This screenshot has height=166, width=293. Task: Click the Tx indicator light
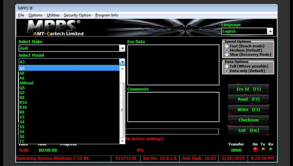tap(263, 149)
